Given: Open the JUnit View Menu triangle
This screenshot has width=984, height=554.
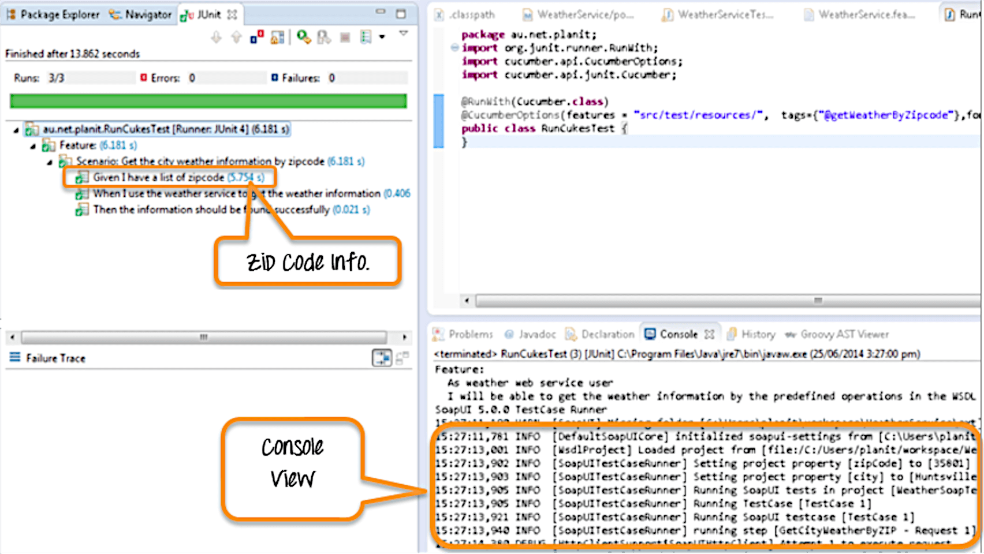Looking at the screenshot, I should [404, 33].
